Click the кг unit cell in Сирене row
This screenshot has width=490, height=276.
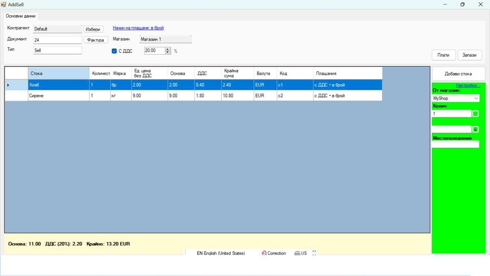pos(121,96)
